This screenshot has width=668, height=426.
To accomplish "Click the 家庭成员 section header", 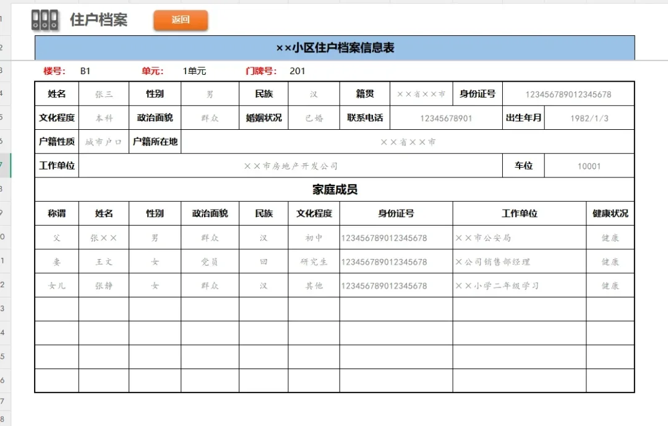I will point(335,190).
